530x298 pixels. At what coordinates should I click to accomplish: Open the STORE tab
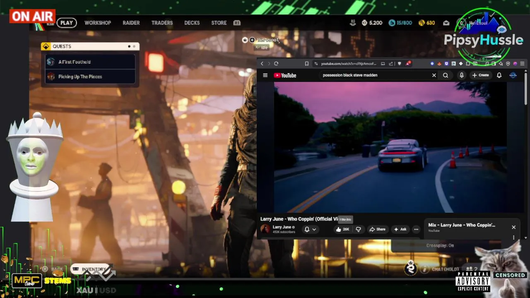tap(219, 23)
